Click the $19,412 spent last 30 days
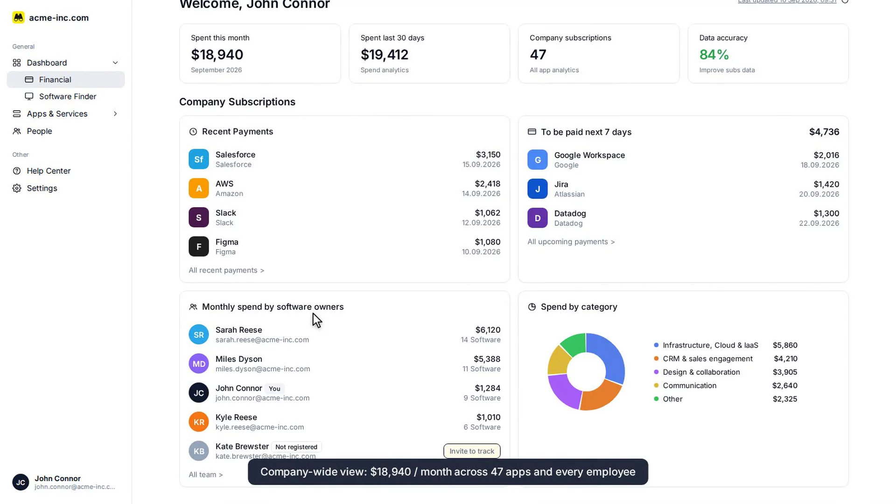896x504 pixels. pos(385,55)
